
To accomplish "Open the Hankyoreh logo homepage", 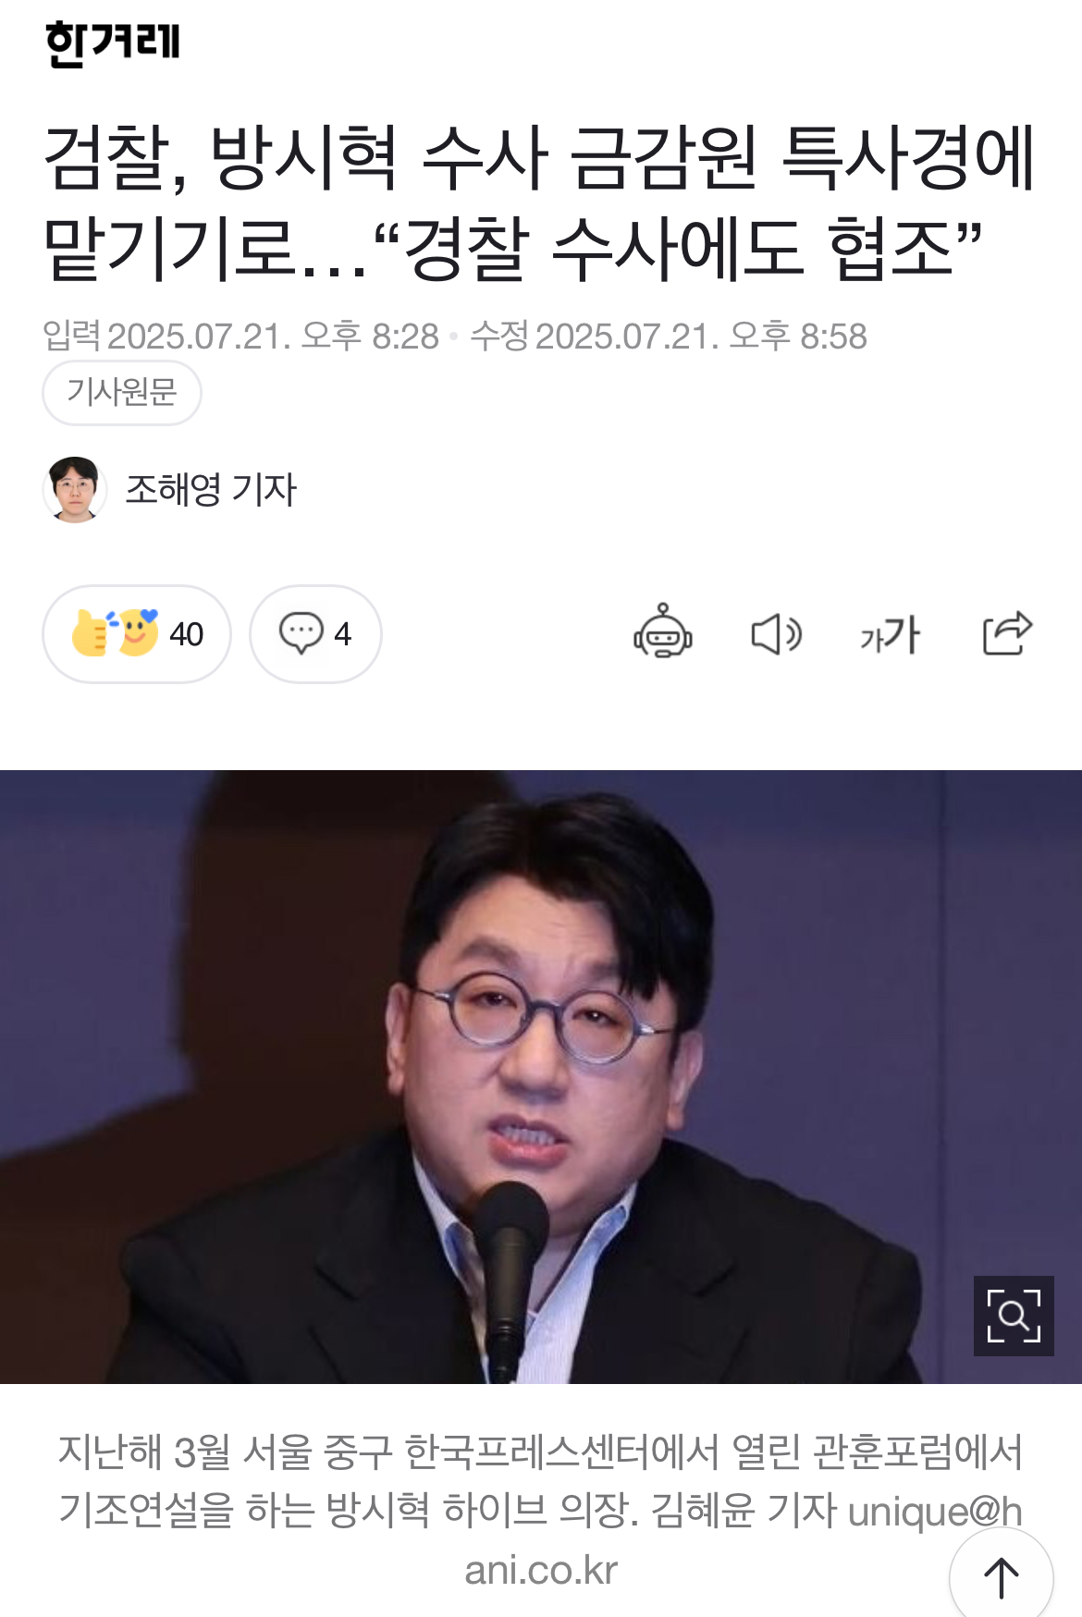I will 113,43.
